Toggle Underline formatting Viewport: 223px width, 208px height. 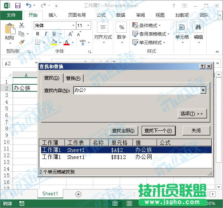[x=54, y=34]
